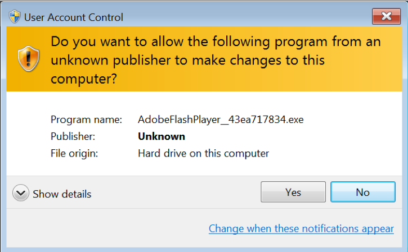Click the yellow warning shield with exclamation mark

(28, 59)
